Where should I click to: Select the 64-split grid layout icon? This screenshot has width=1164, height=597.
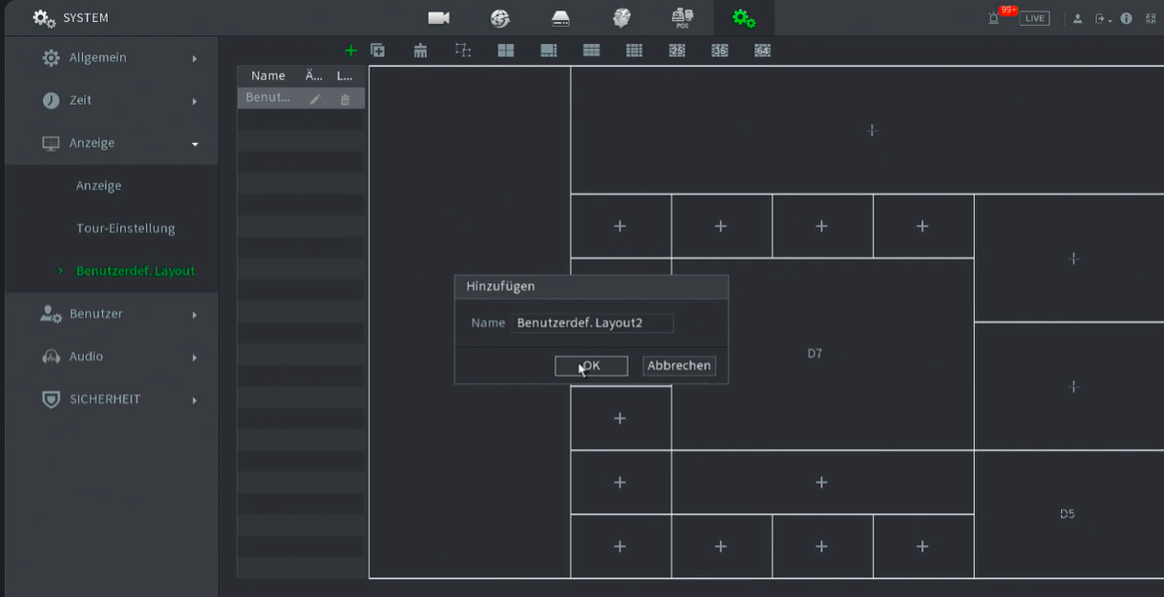click(762, 51)
